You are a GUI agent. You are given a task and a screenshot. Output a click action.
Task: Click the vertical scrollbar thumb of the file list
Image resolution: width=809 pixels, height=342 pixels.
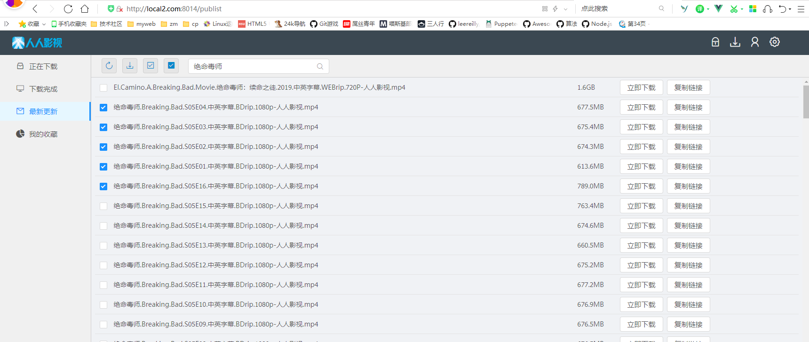tap(806, 101)
